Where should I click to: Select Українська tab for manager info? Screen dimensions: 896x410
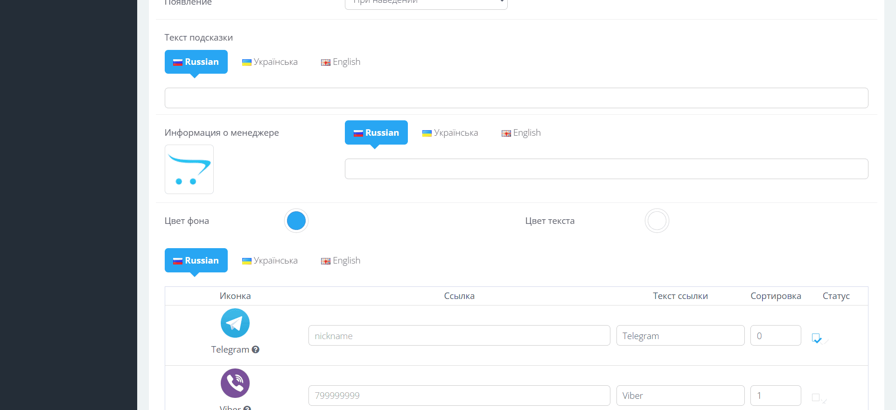click(x=450, y=132)
